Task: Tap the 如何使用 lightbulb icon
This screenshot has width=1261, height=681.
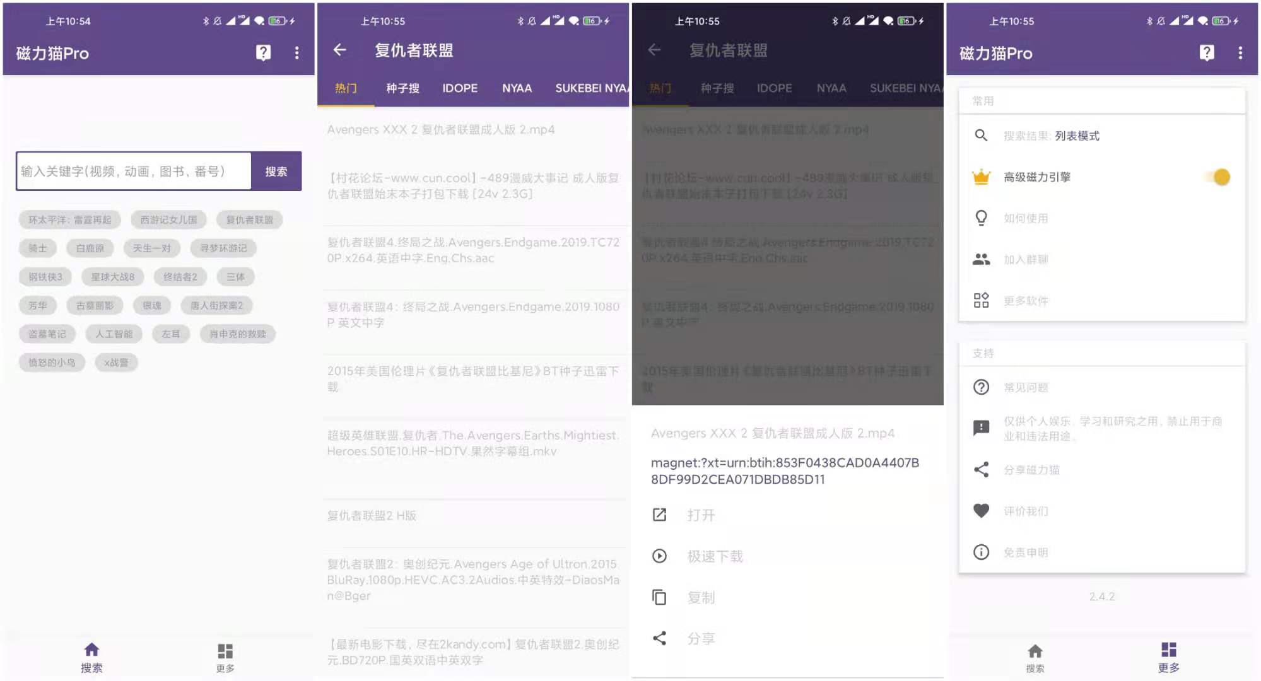Action: click(982, 218)
